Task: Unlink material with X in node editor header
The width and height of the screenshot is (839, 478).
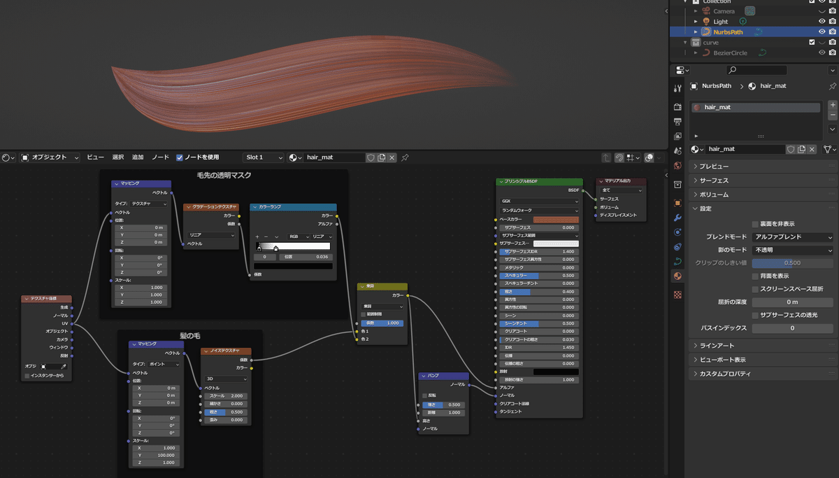Action: click(x=392, y=158)
